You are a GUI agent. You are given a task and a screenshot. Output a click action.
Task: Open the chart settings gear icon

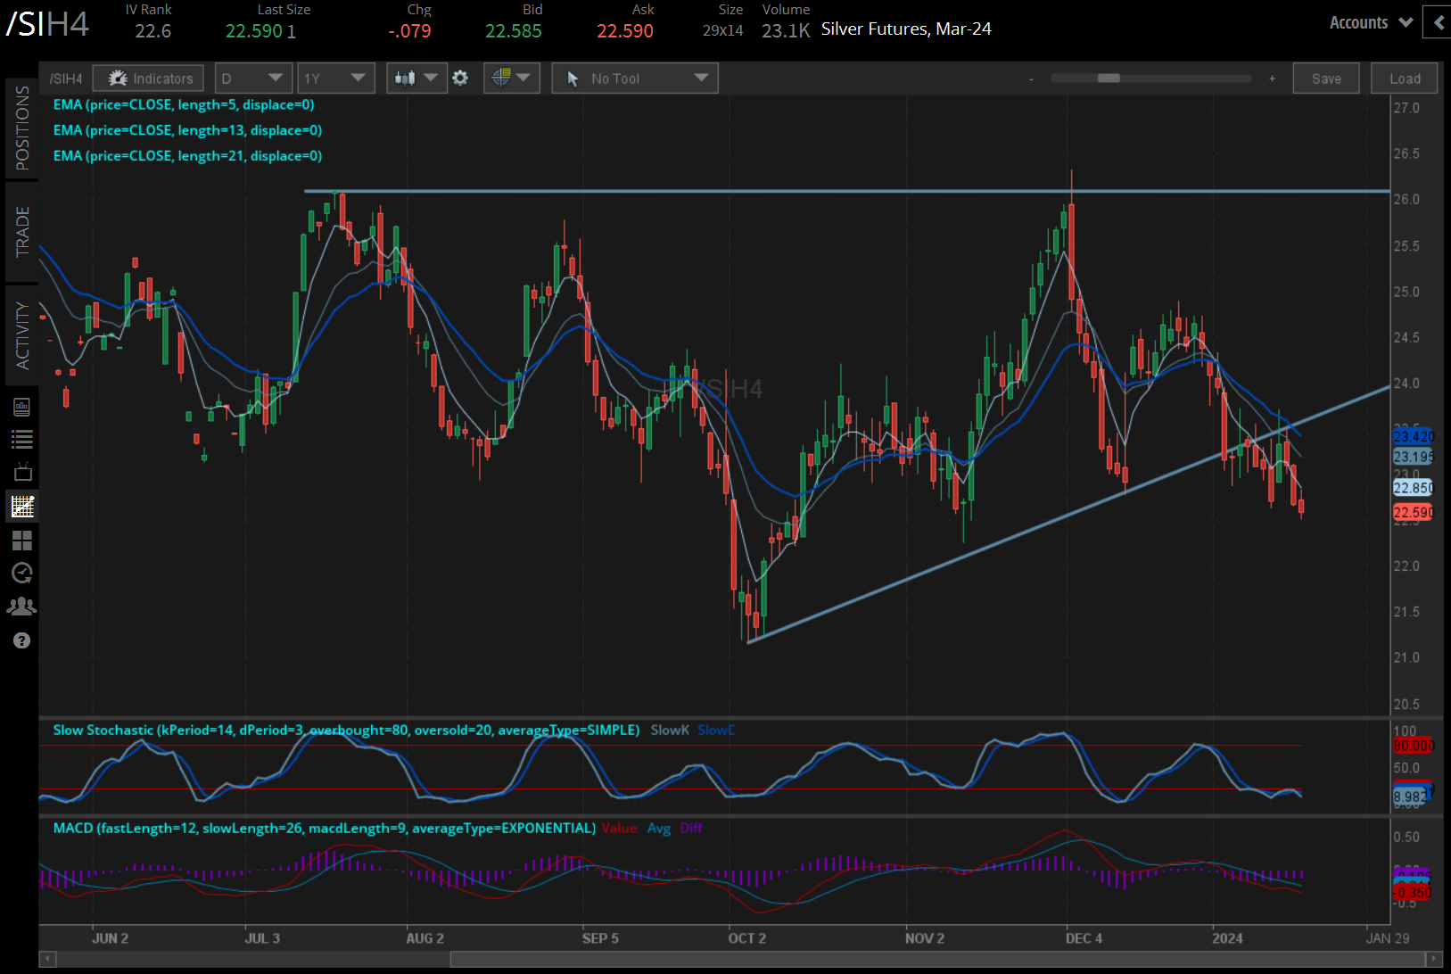[x=460, y=78]
